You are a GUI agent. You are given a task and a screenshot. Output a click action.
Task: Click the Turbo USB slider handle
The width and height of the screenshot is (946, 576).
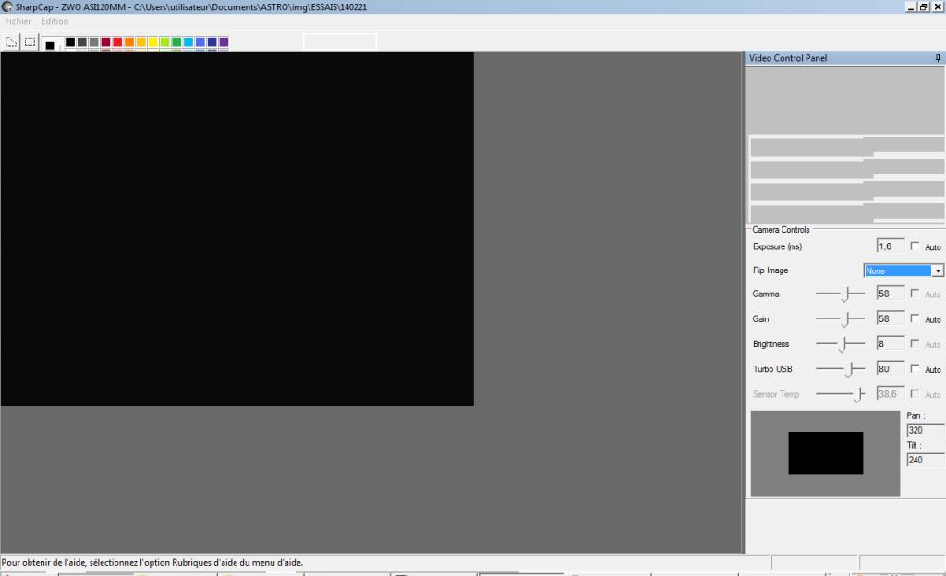[x=850, y=368]
